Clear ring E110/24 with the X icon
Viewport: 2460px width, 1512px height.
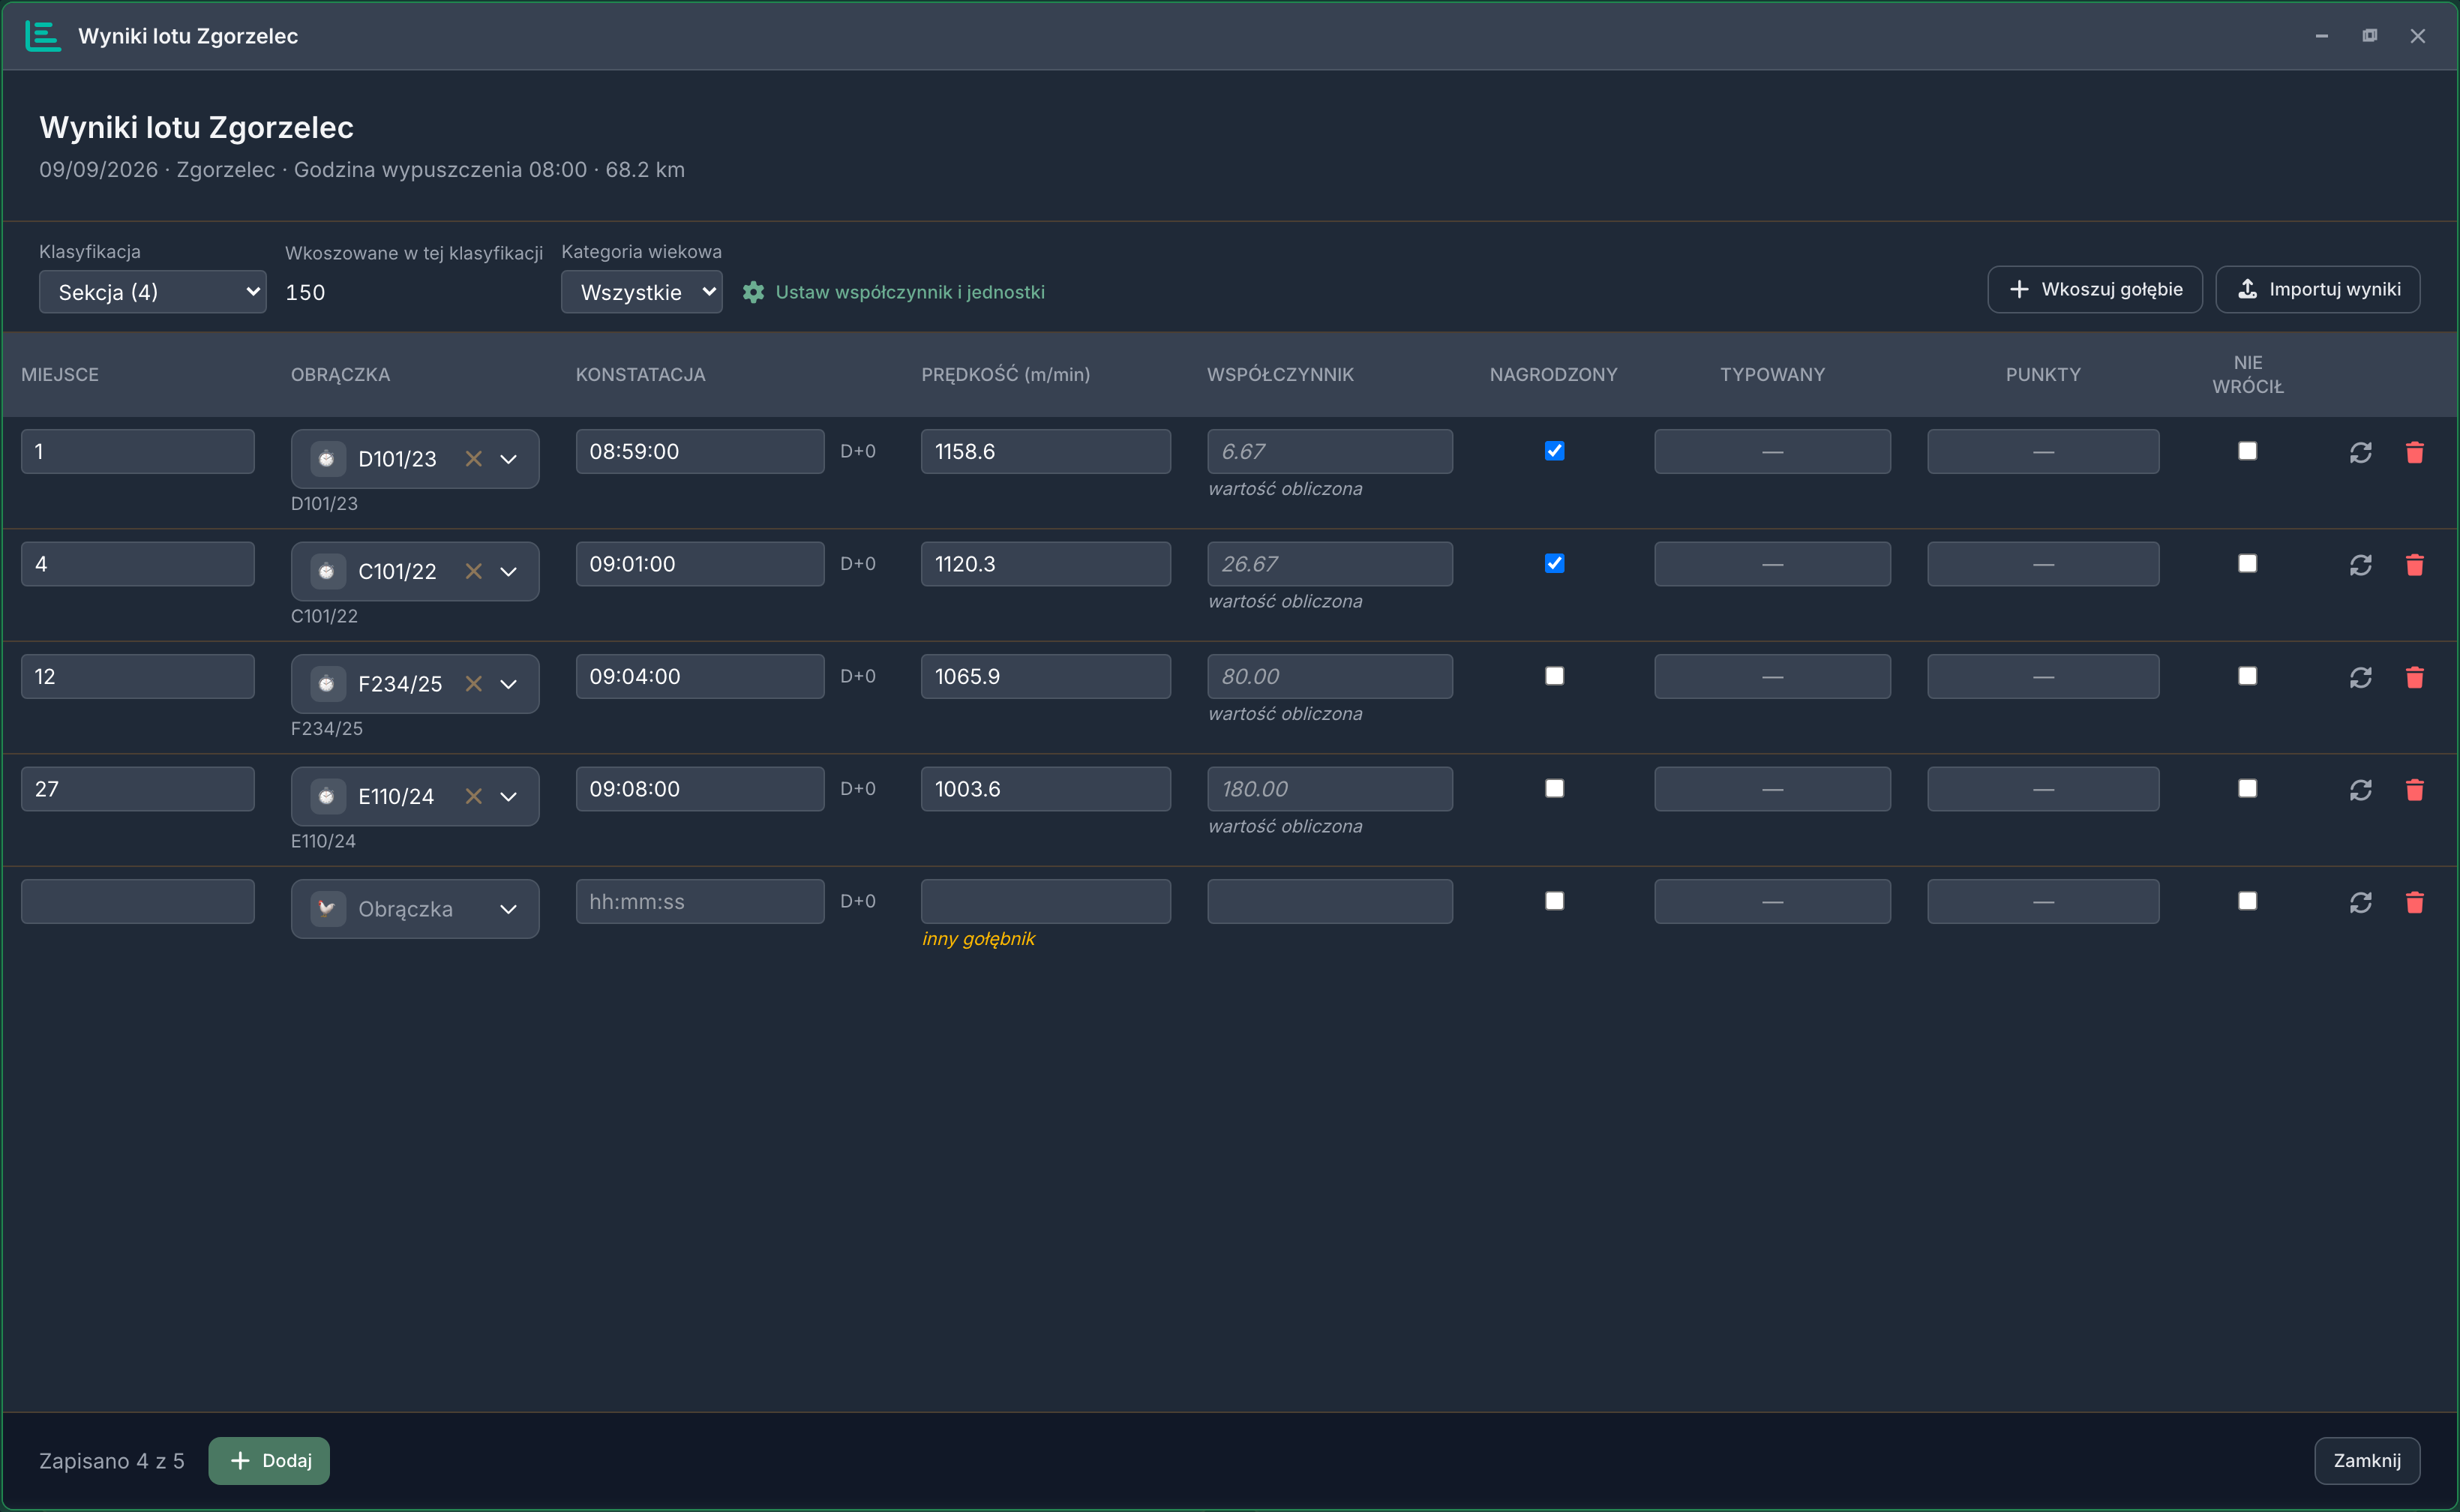tap(474, 796)
